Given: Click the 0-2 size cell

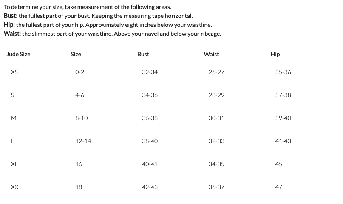Looking at the screenshot, I should coord(79,72).
